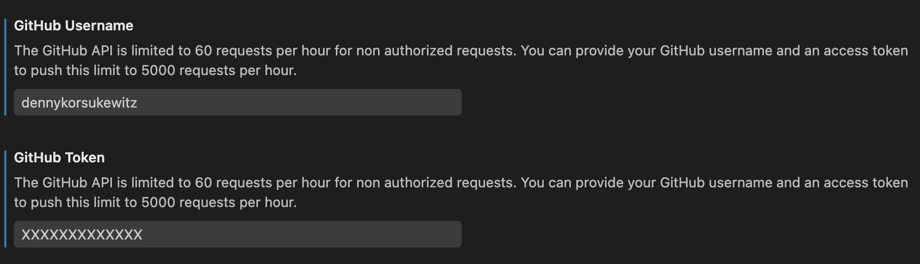This screenshot has width=920, height=264.
Task: Click the 'XXXXXXXXXXXXX' value in the token field
Action: [82, 235]
